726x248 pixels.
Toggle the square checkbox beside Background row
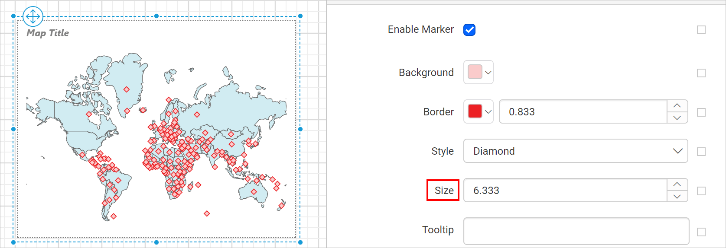click(x=701, y=73)
